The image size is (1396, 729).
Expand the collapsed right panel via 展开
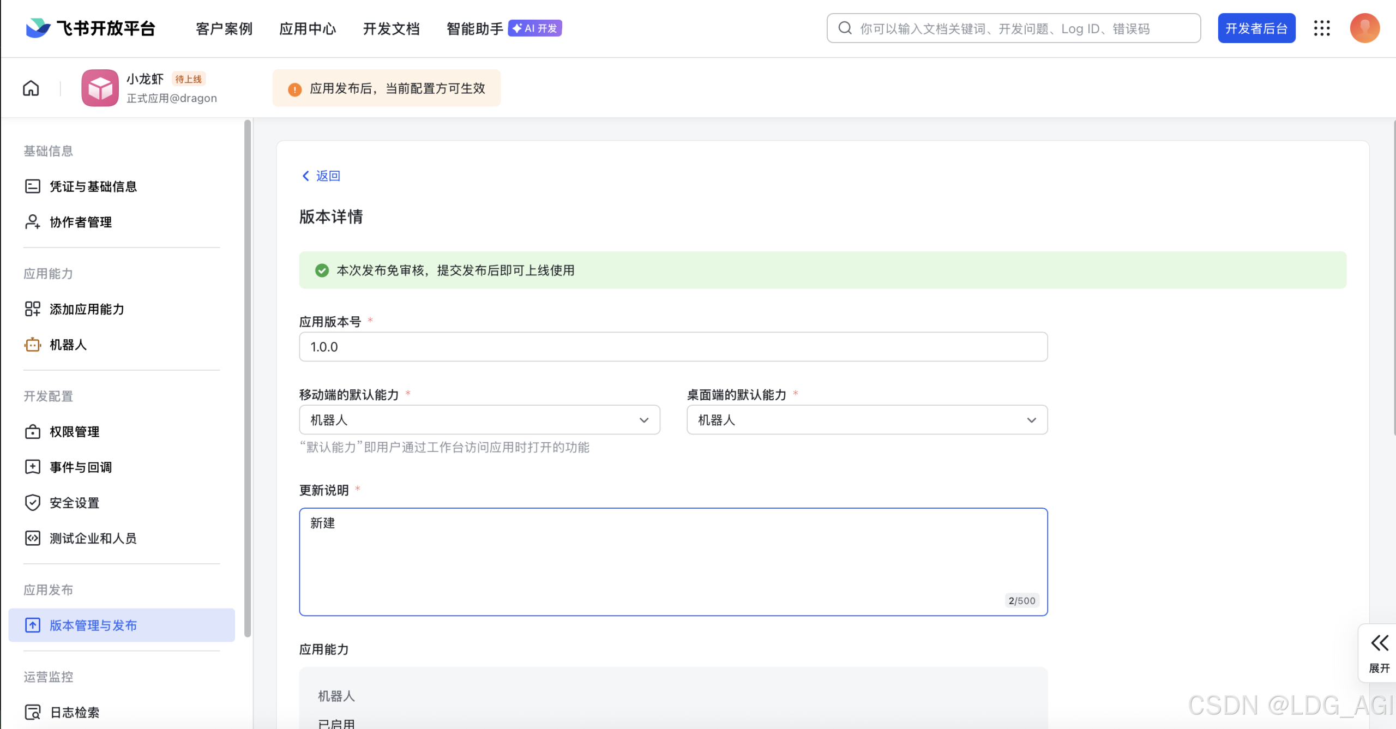(1380, 652)
